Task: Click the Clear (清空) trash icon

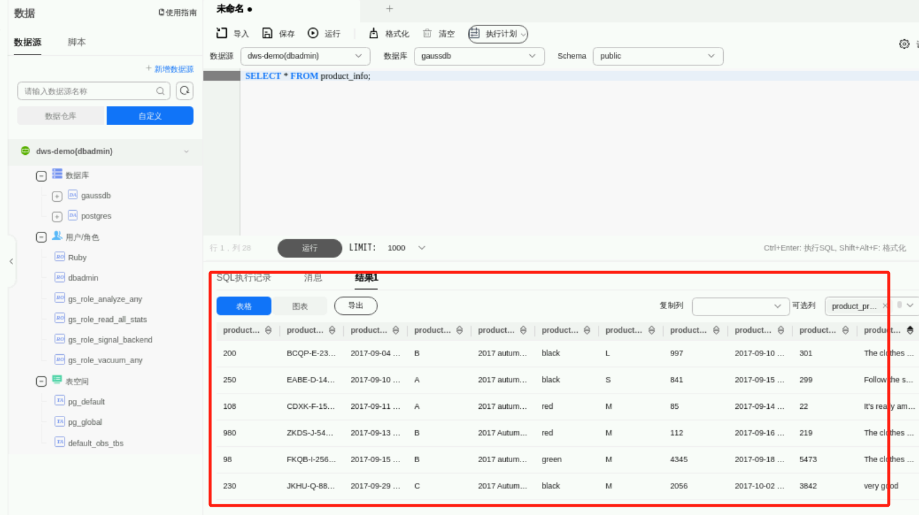Action: click(x=427, y=33)
